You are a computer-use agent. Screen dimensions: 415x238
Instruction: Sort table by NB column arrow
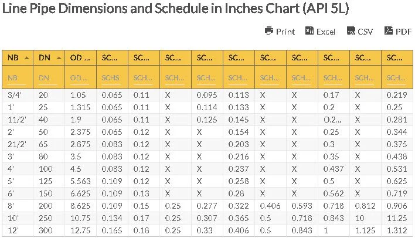coord(27,58)
